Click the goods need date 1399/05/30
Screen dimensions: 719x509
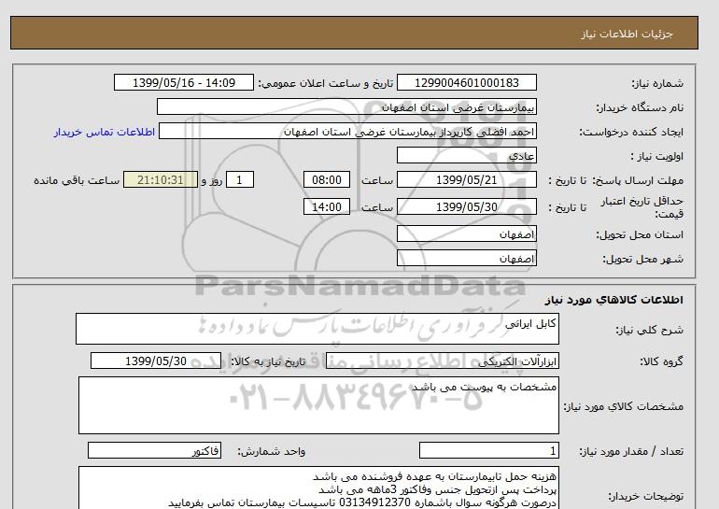(156, 361)
